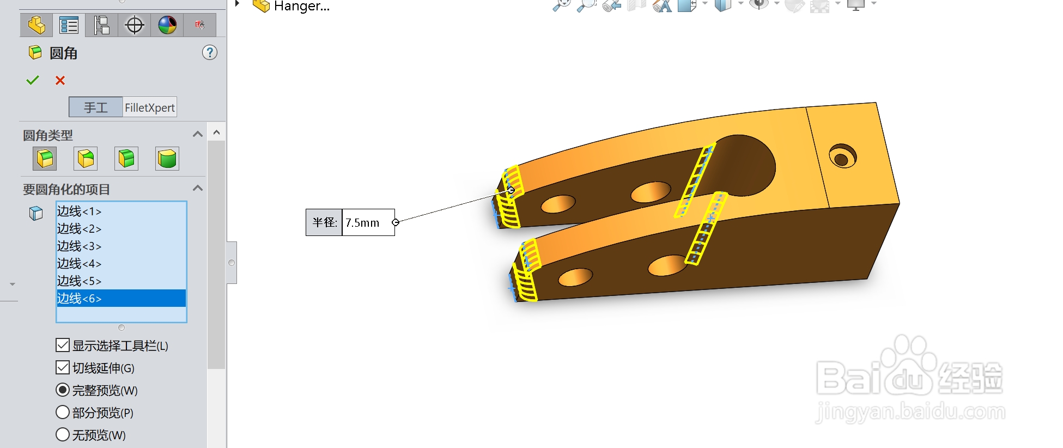Click View Orientation icon
Screen dimensions: 1063x448
pos(687,5)
